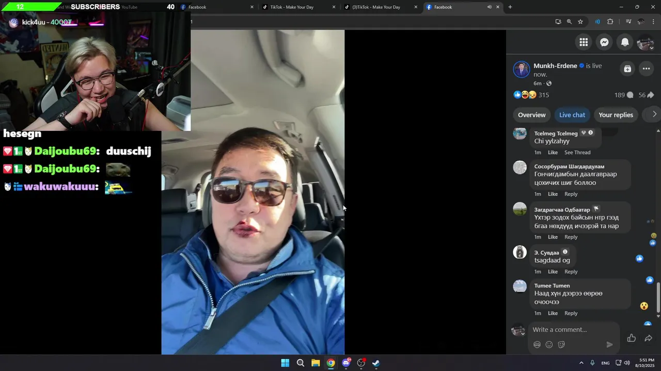Reply to Сосорбурам Шагдардулам's comment
Viewport: 661px width, 371px height.
[571, 194]
